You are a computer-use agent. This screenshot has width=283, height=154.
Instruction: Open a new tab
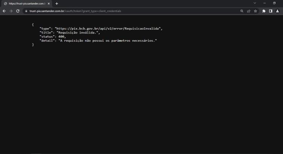57,4
